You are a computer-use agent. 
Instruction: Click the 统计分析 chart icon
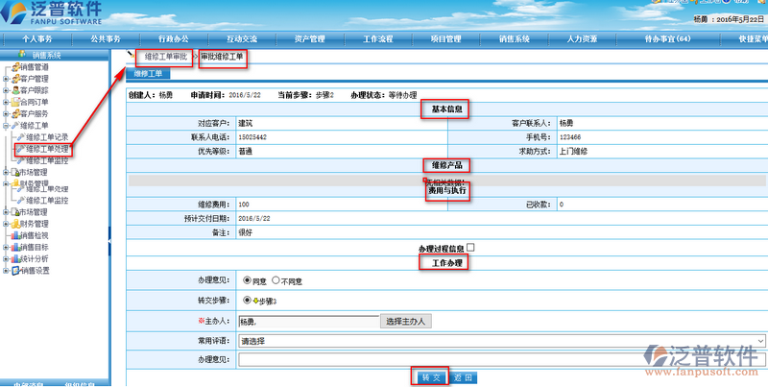pyautogui.click(x=14, y=258)
